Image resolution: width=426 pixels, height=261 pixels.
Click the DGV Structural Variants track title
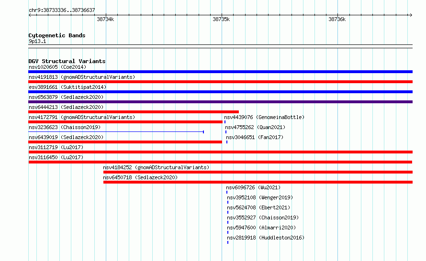(67, 61)
